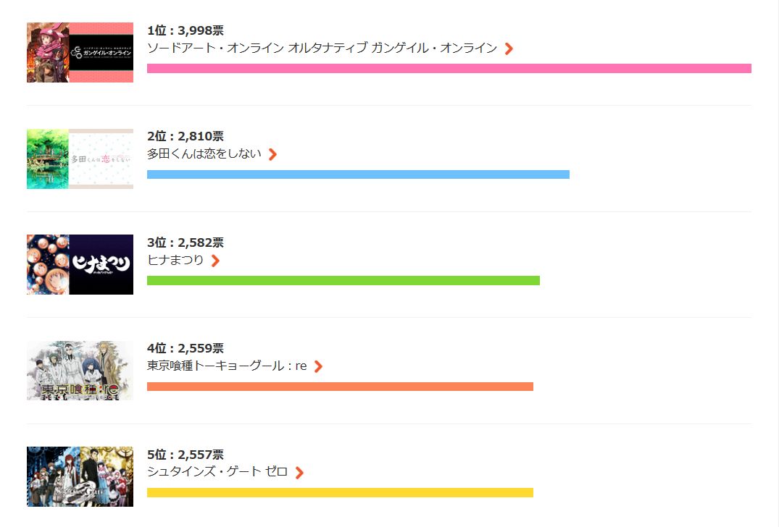779x527 pixels.
Task: Click the orange chevron after ソードアート・オンライン title
Action: (509, 49)
